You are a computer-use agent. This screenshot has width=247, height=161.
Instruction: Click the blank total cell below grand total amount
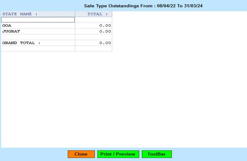[93, 49]
